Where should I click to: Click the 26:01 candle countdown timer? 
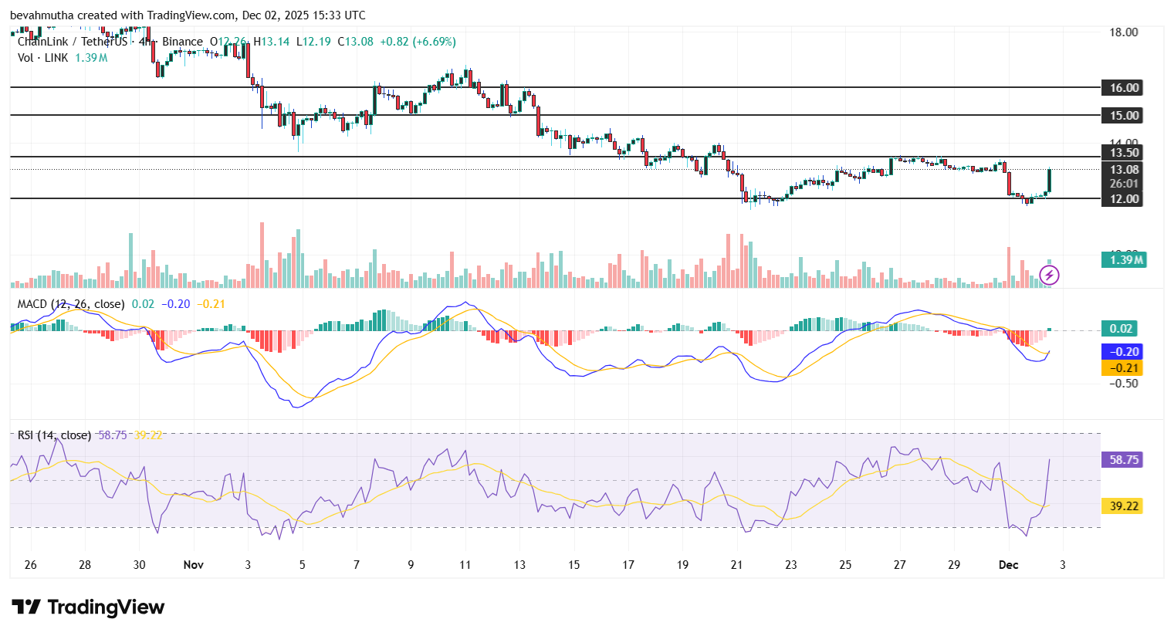(x=1124, y=185)
